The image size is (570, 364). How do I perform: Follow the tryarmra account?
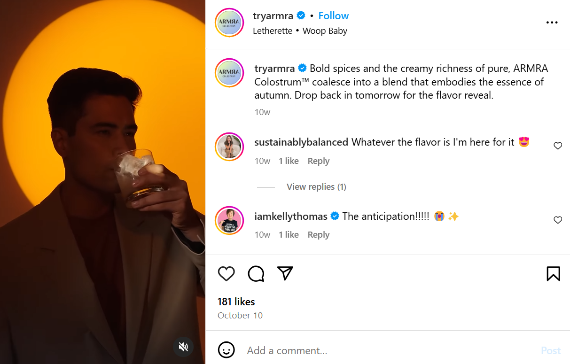[x=334, y=15]
